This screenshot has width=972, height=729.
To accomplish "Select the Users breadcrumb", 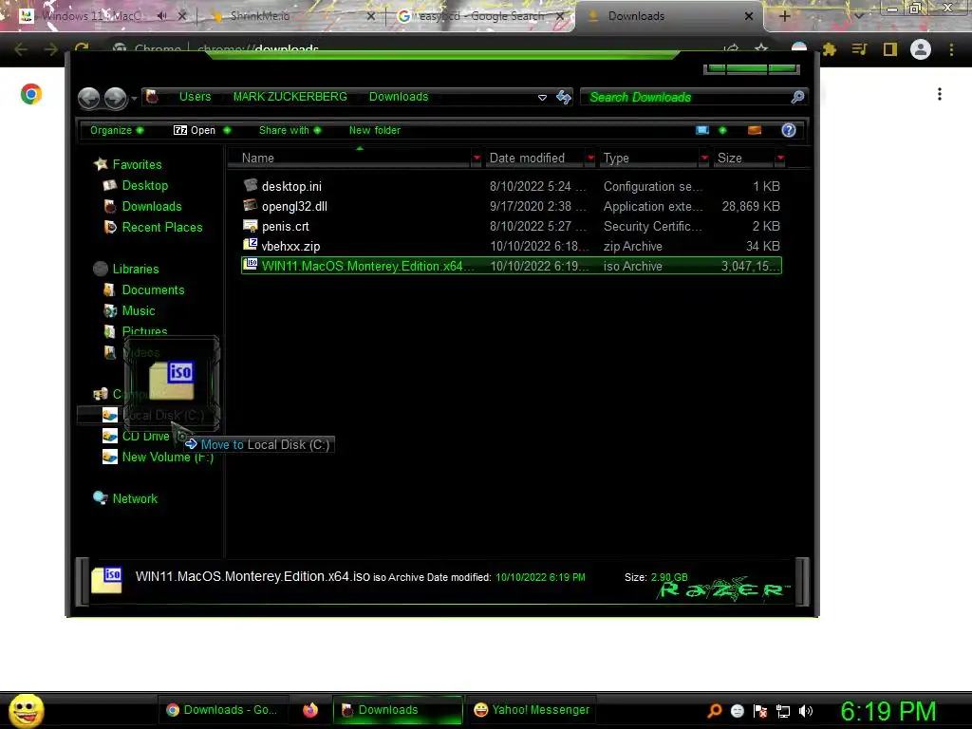I will click(196, 97).
